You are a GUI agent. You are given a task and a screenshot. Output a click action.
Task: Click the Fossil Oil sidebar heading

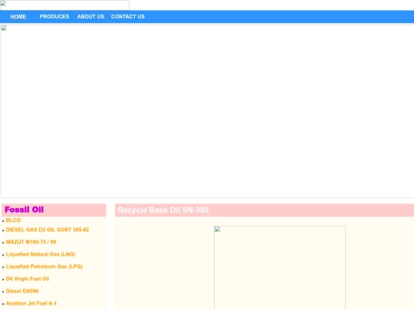tap(25, 210)
